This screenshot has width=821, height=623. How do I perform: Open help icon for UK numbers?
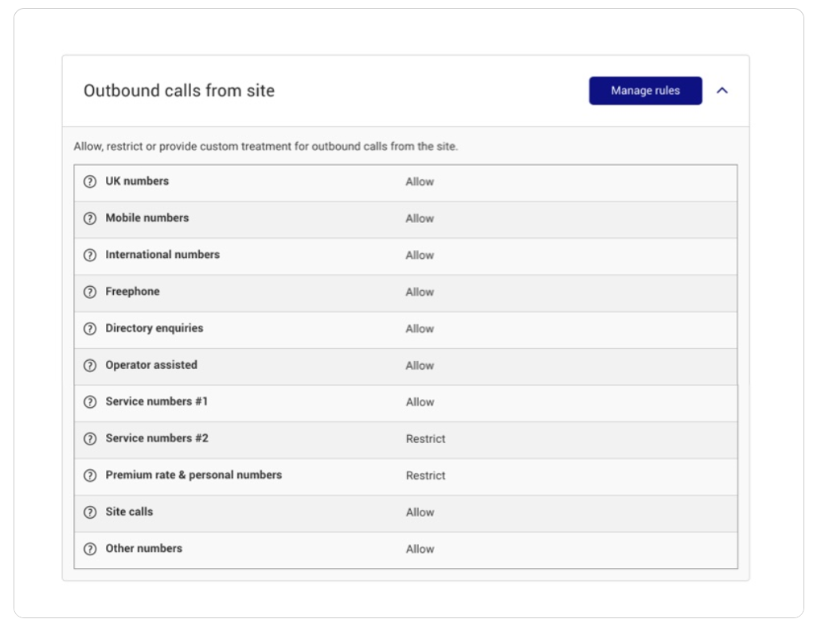click(x=90, y=182)
